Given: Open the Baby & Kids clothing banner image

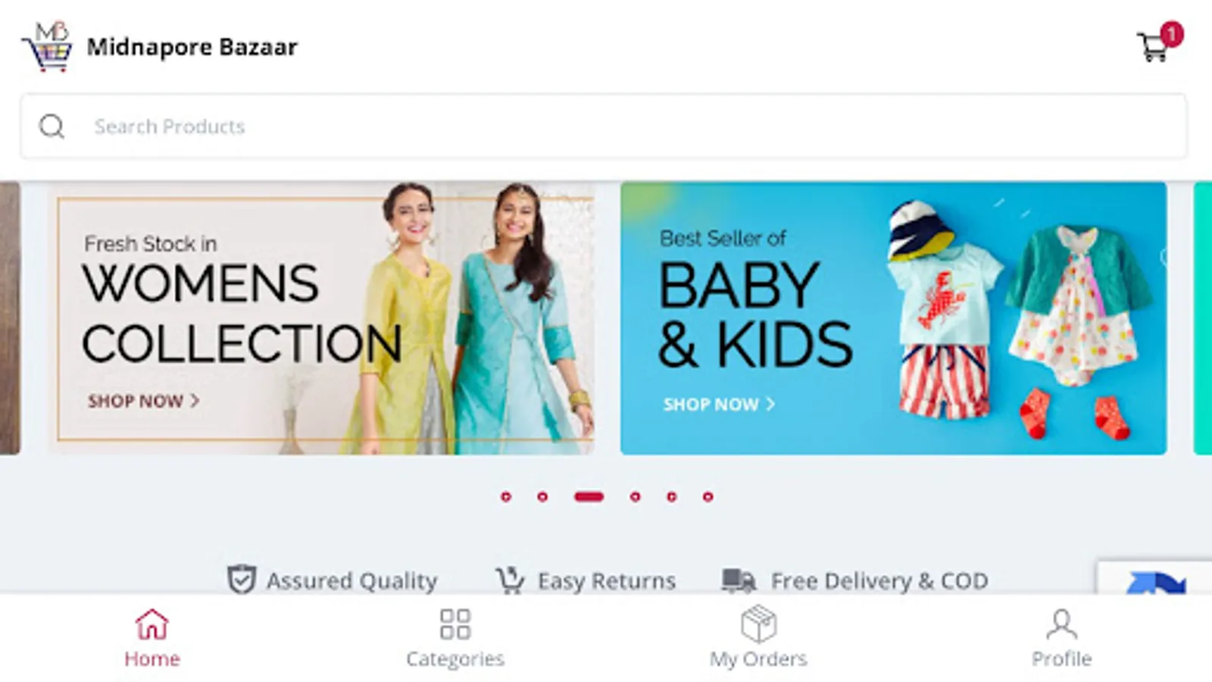Looking at the screenshot, I should coord(893,318).
